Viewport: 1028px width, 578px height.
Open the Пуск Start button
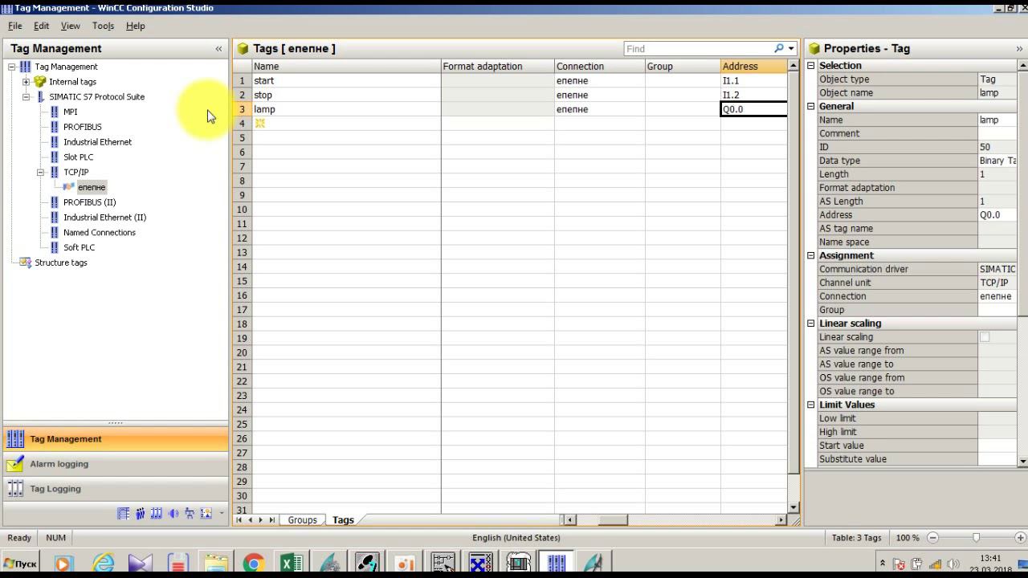coord(21,564)
